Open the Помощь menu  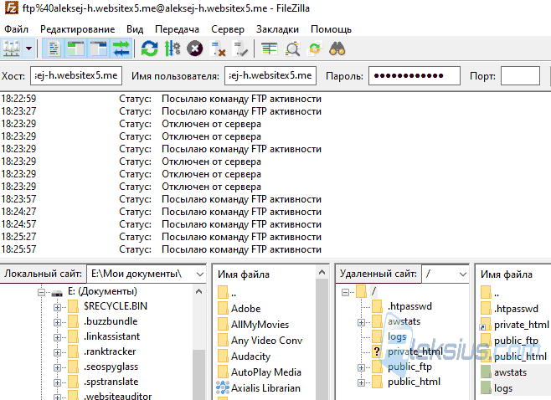click(x=331, y=29)
